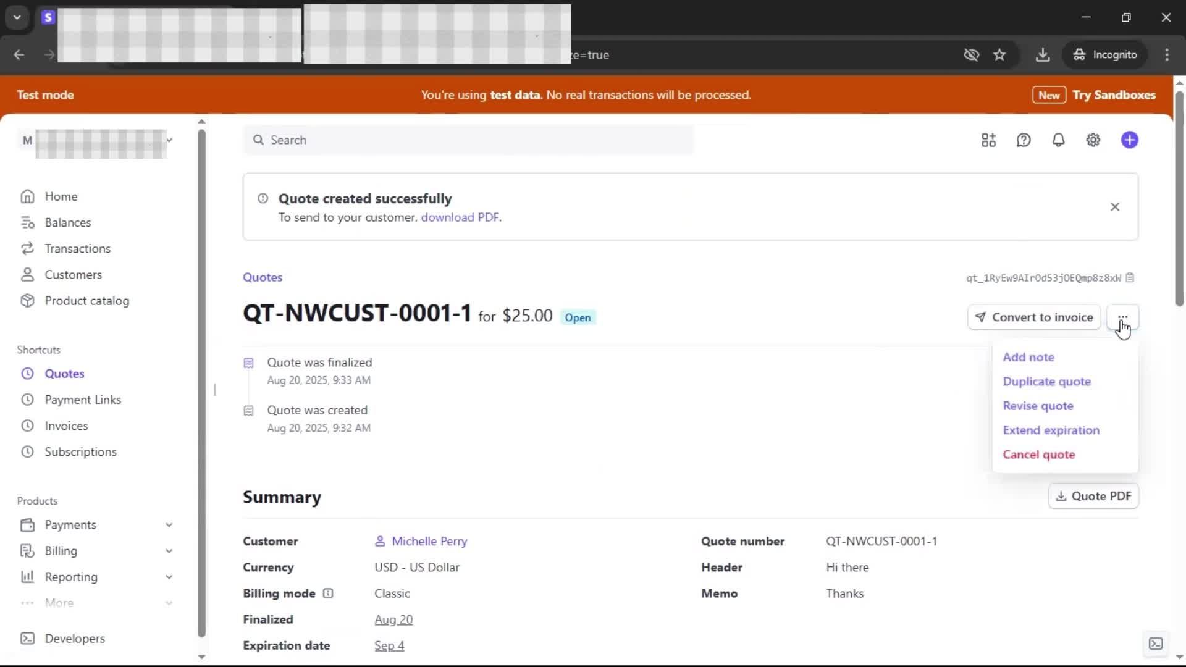This screenshot has height=667, width=1186.
Task: Open the help question icon
Action: click(x=1024, y=140)
